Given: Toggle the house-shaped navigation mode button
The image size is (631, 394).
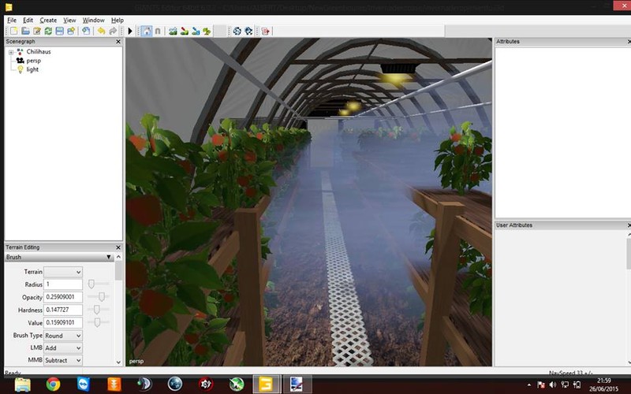Looking at the screenshot, I should [146, 31].
